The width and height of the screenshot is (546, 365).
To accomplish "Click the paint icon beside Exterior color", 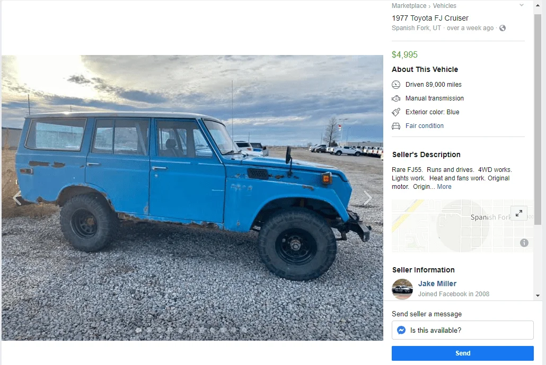I will tap(396, 112).
